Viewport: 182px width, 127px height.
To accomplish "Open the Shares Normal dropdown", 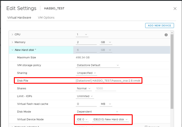I will [84, 89].
